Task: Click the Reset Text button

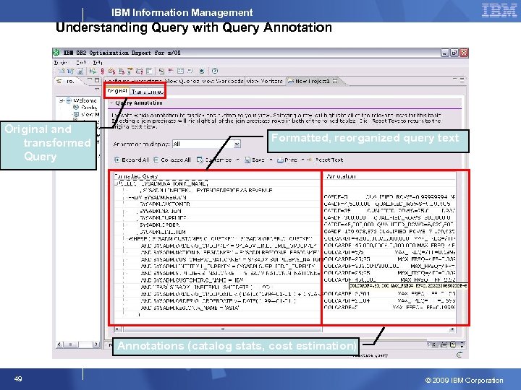Action: (325, 160)
